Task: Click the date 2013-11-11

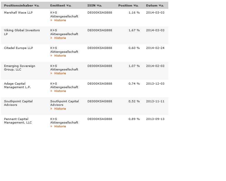Action: point(155,101)
